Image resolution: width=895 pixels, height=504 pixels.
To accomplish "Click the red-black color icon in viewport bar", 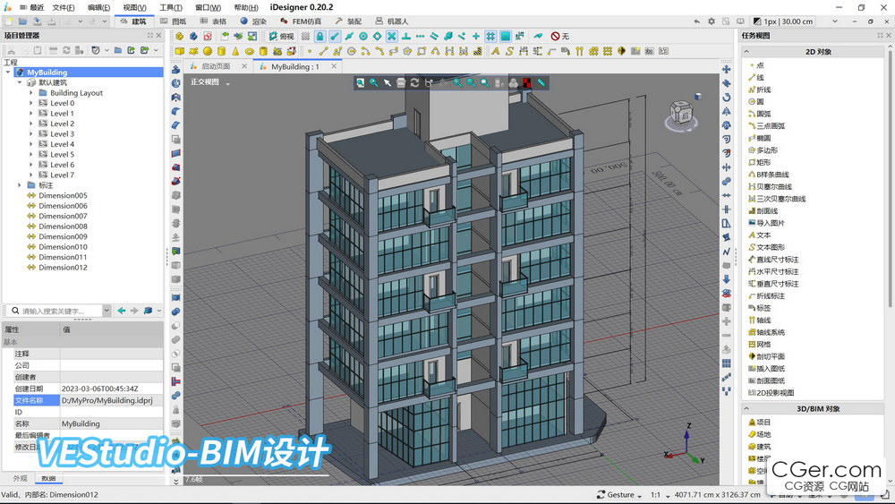I will 527,82.
